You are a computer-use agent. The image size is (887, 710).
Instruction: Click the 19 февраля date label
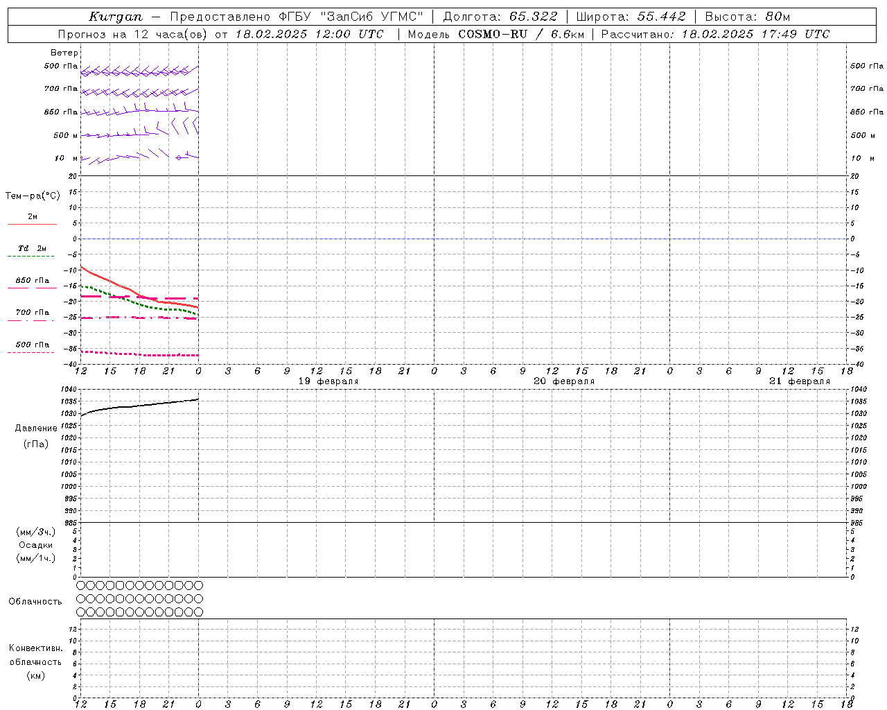point(328,381)
